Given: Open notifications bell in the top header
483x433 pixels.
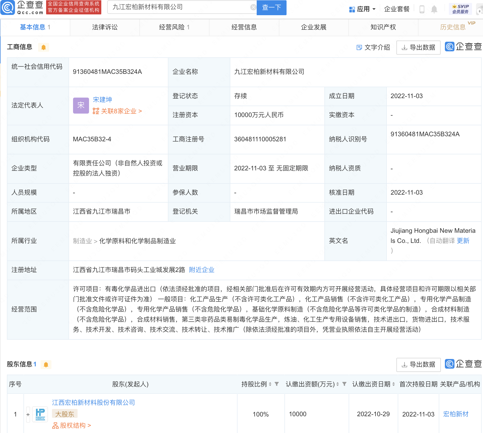Looking at the screenshot, I should pyautogui.click(x=434, y=9).
